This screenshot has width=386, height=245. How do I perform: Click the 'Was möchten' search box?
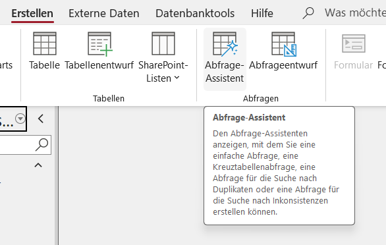tap(355, 13)
